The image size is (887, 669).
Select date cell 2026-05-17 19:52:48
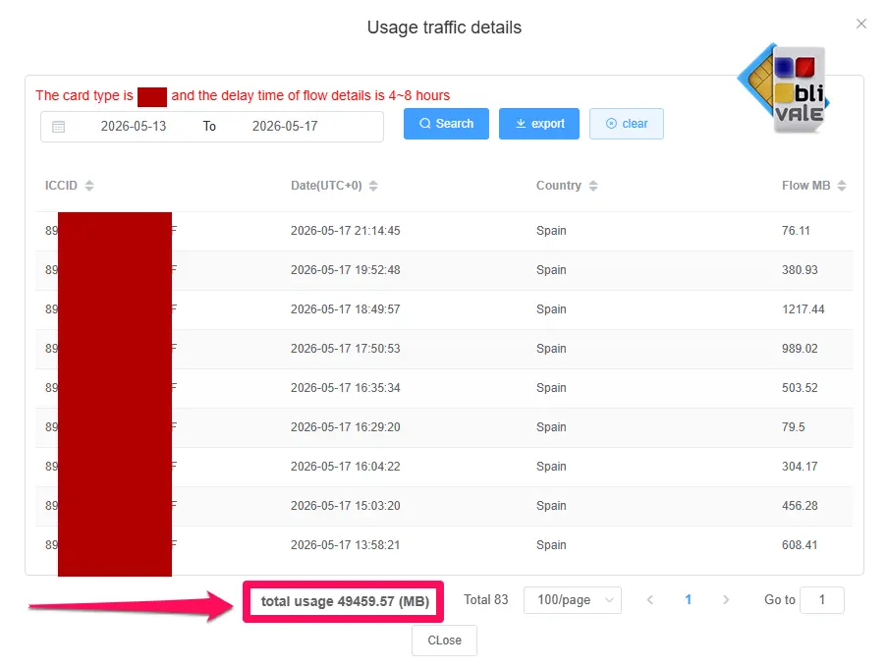tap(345, 270)
